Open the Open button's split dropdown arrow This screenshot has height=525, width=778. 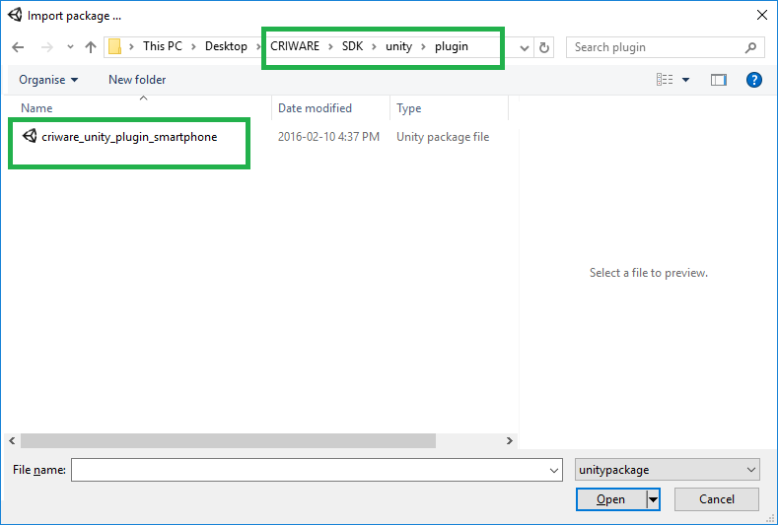pyautogui.click(x=653, y=499)
